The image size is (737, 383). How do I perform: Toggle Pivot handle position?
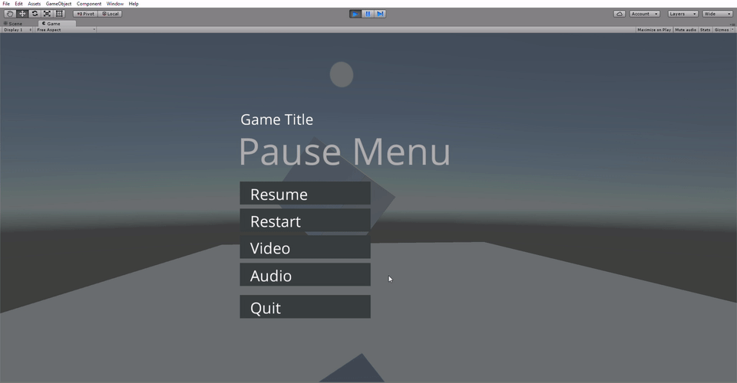85,14
